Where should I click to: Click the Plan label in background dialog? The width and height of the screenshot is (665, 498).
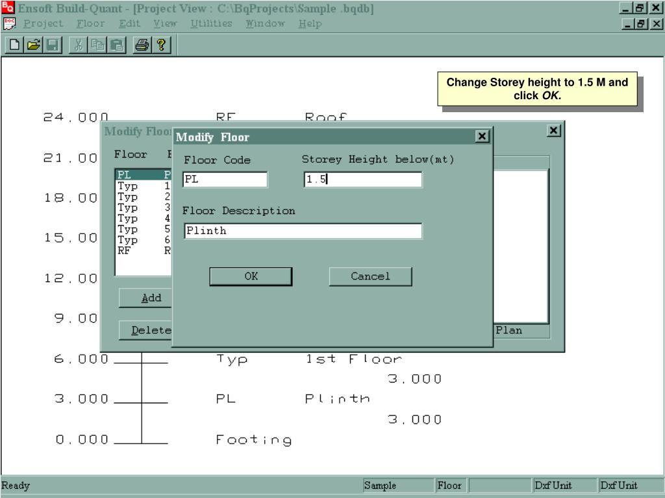(x=508, y=330)
